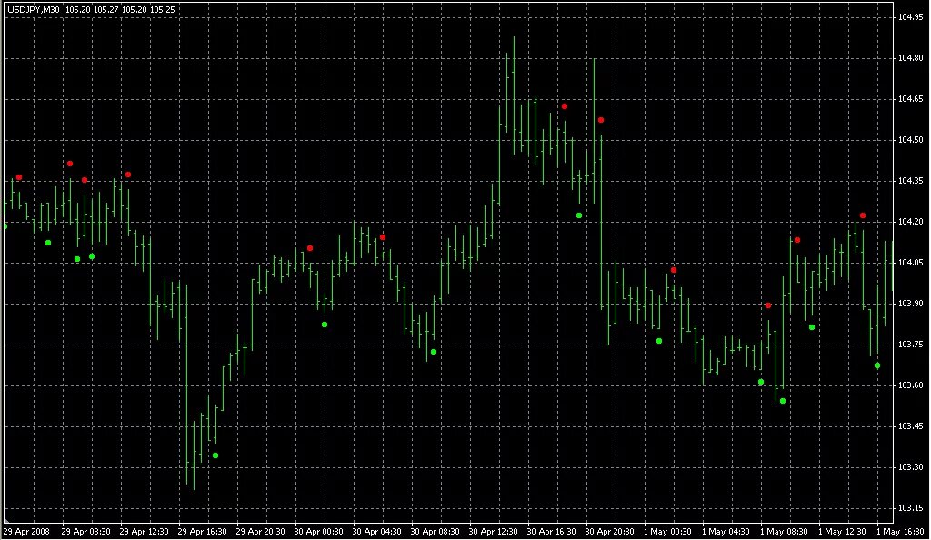Select the 30 Apr 12:30 time label
This screenshot has height=540, width=931.
point(493,532)
